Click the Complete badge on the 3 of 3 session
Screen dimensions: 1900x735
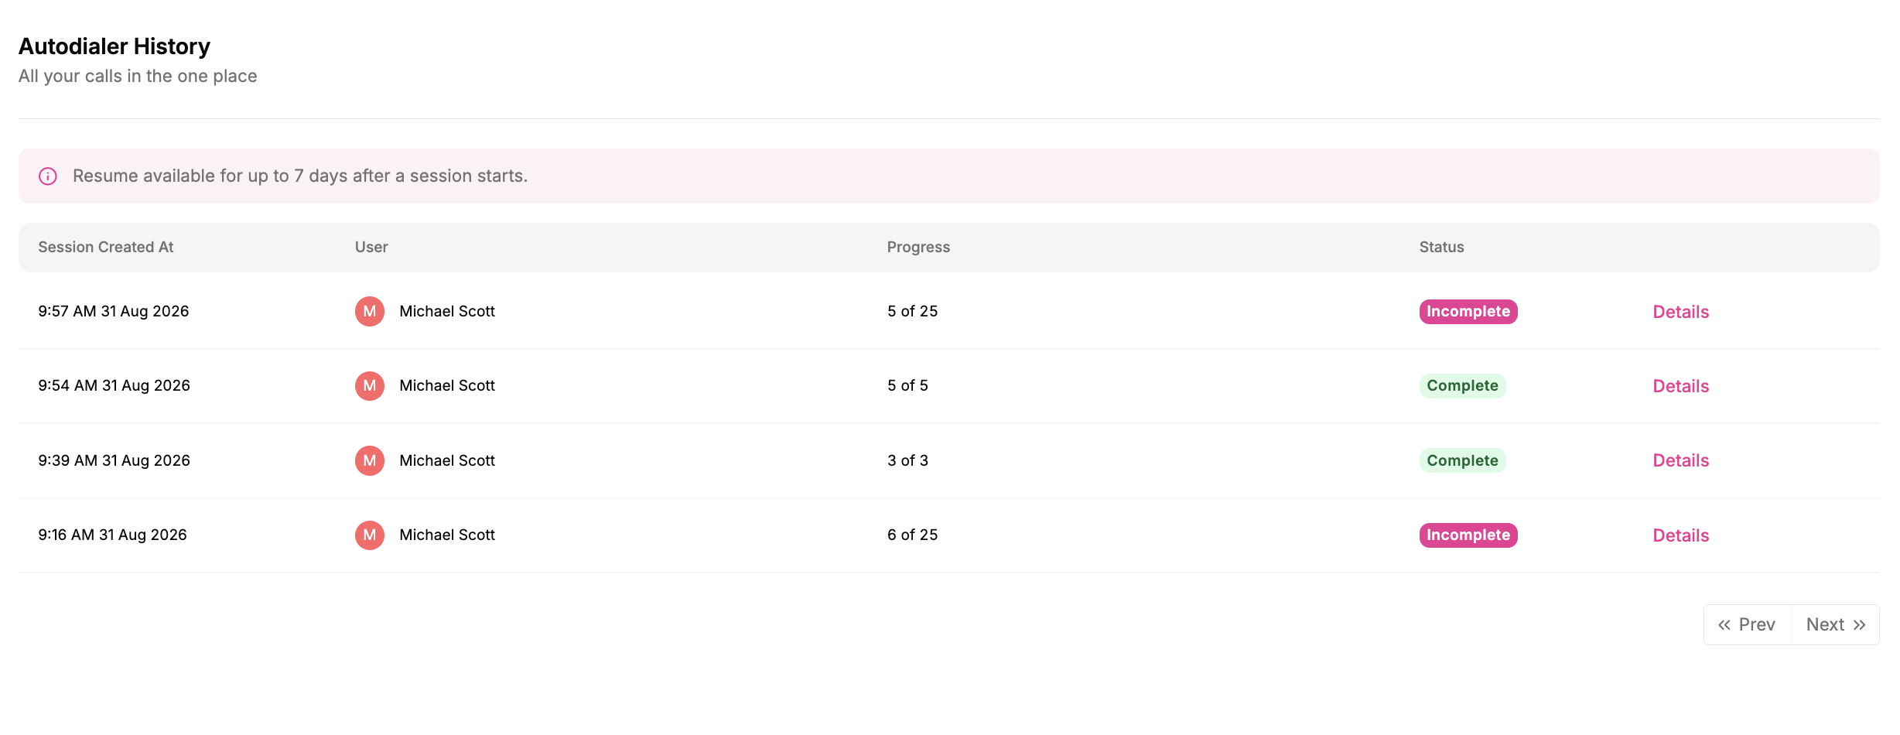[x=1462, y=460]
